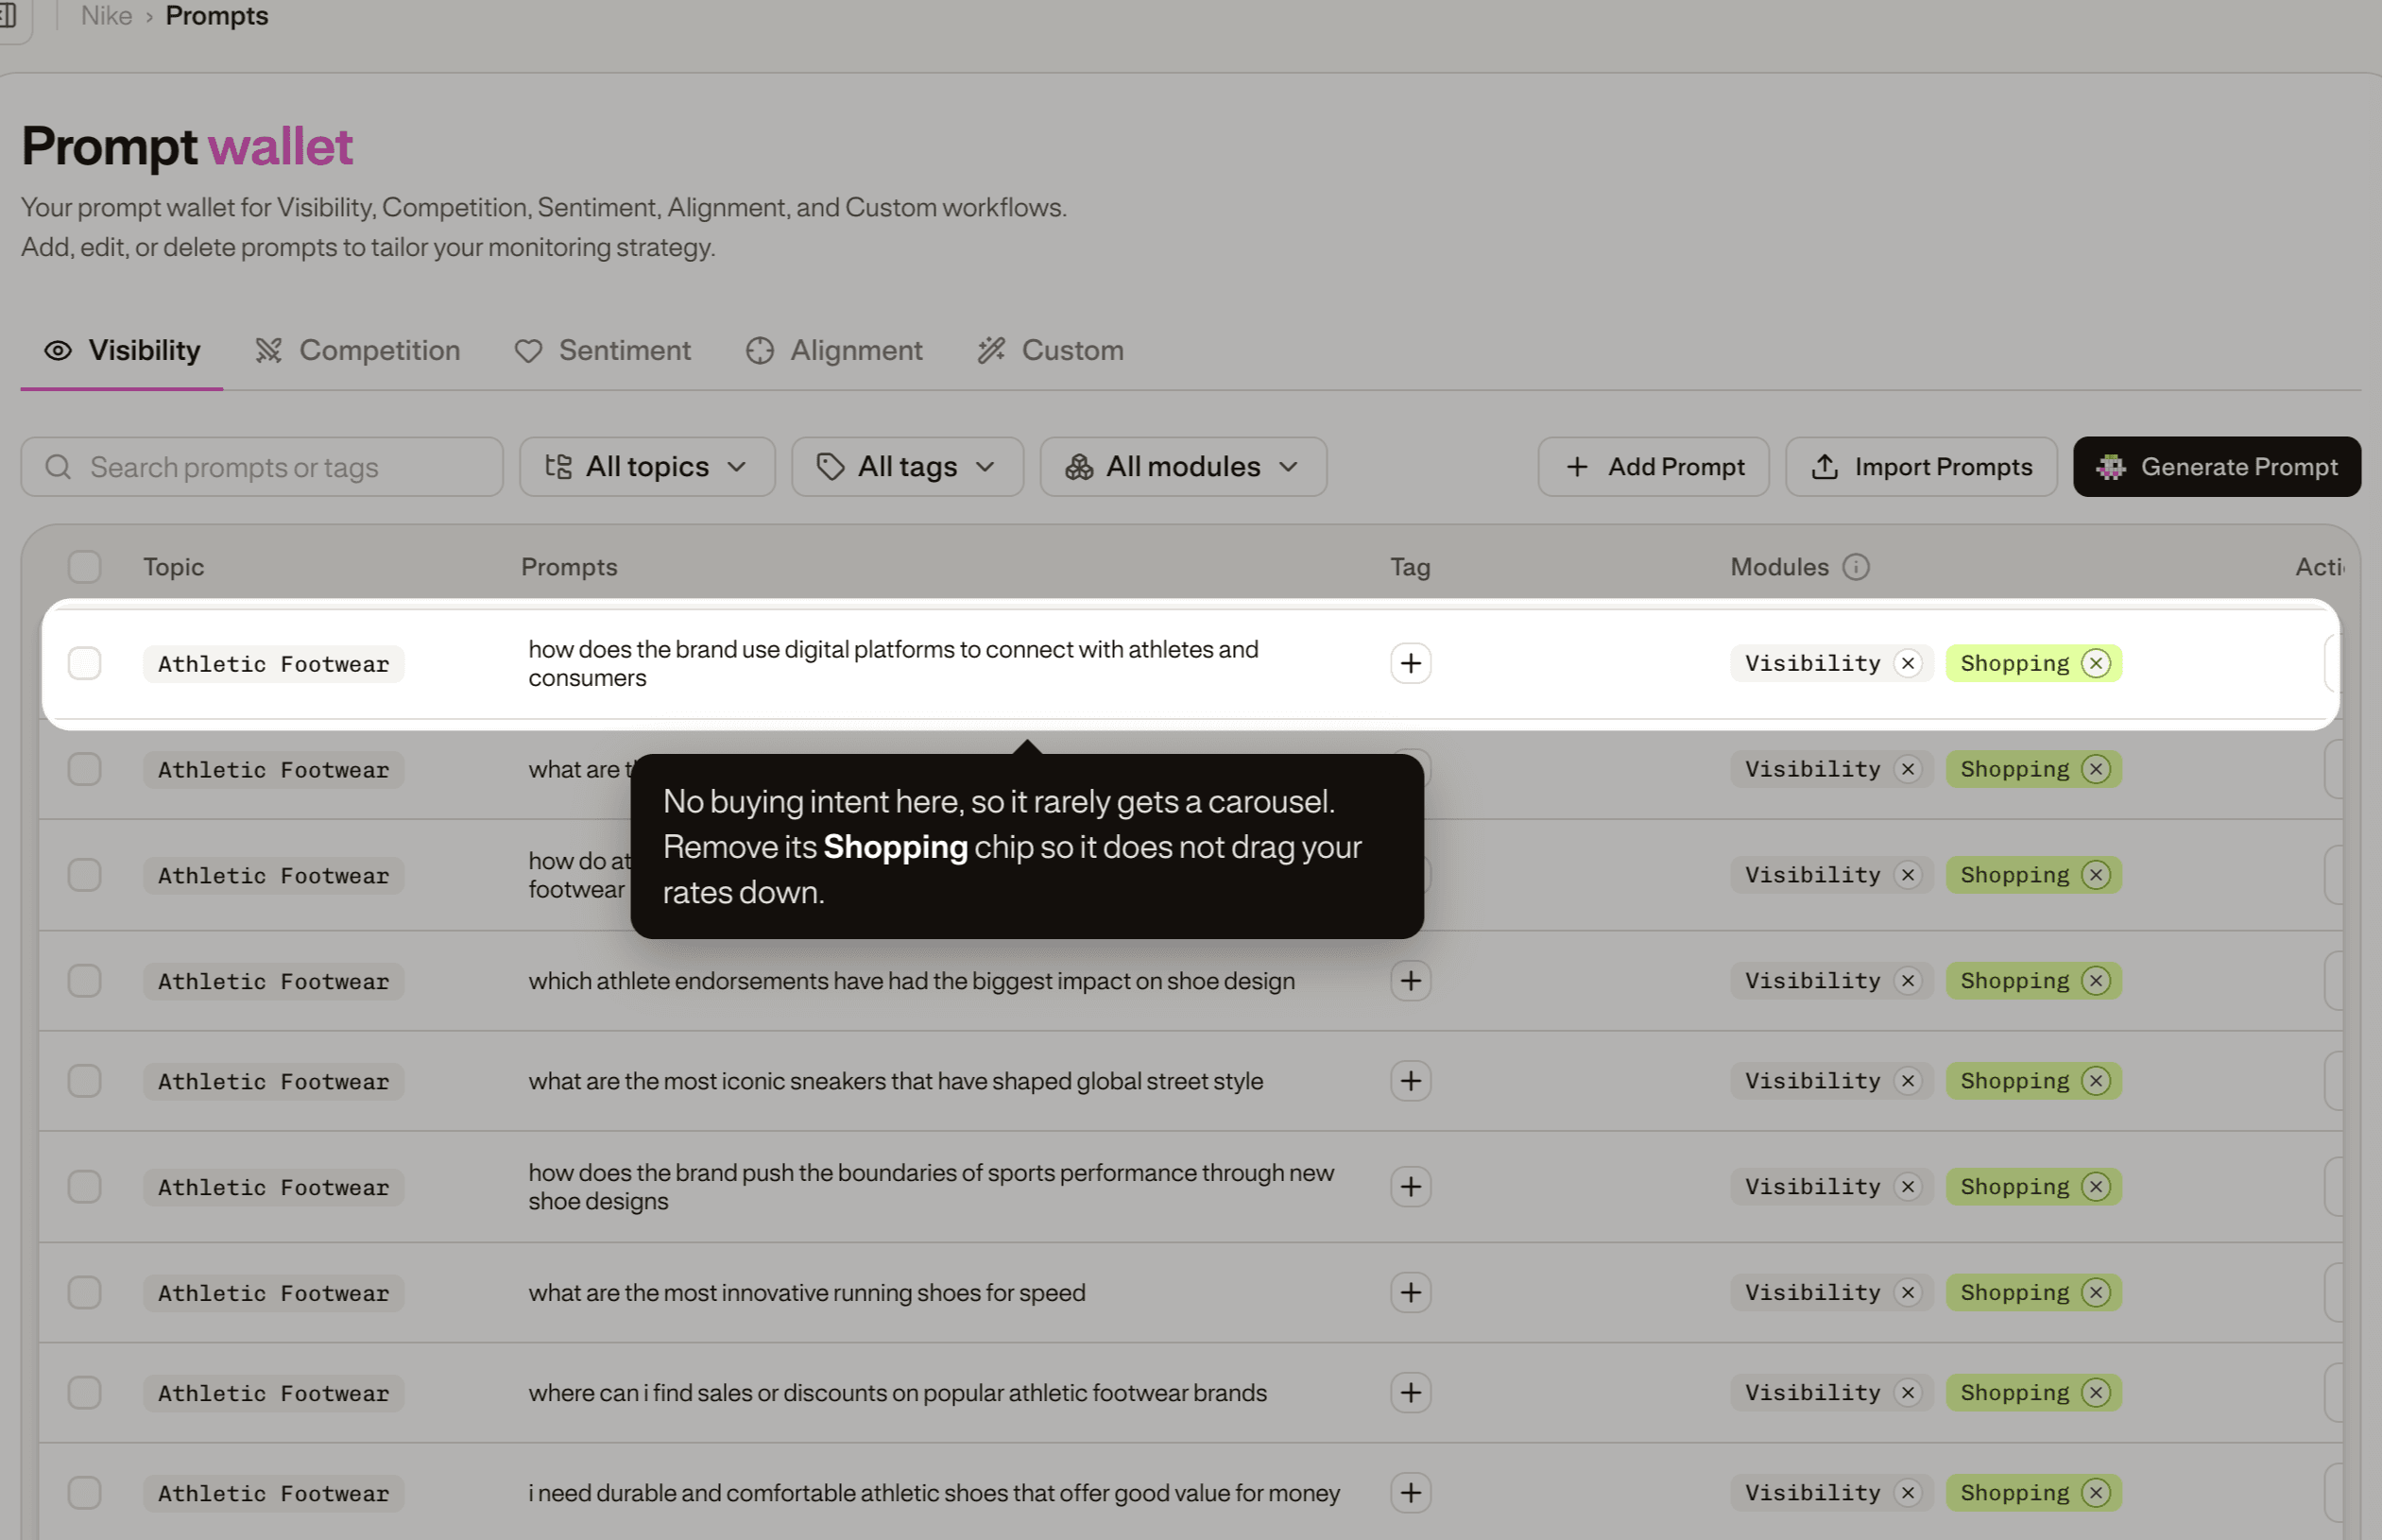Click the Generate Prompt button

[2217, 467]
